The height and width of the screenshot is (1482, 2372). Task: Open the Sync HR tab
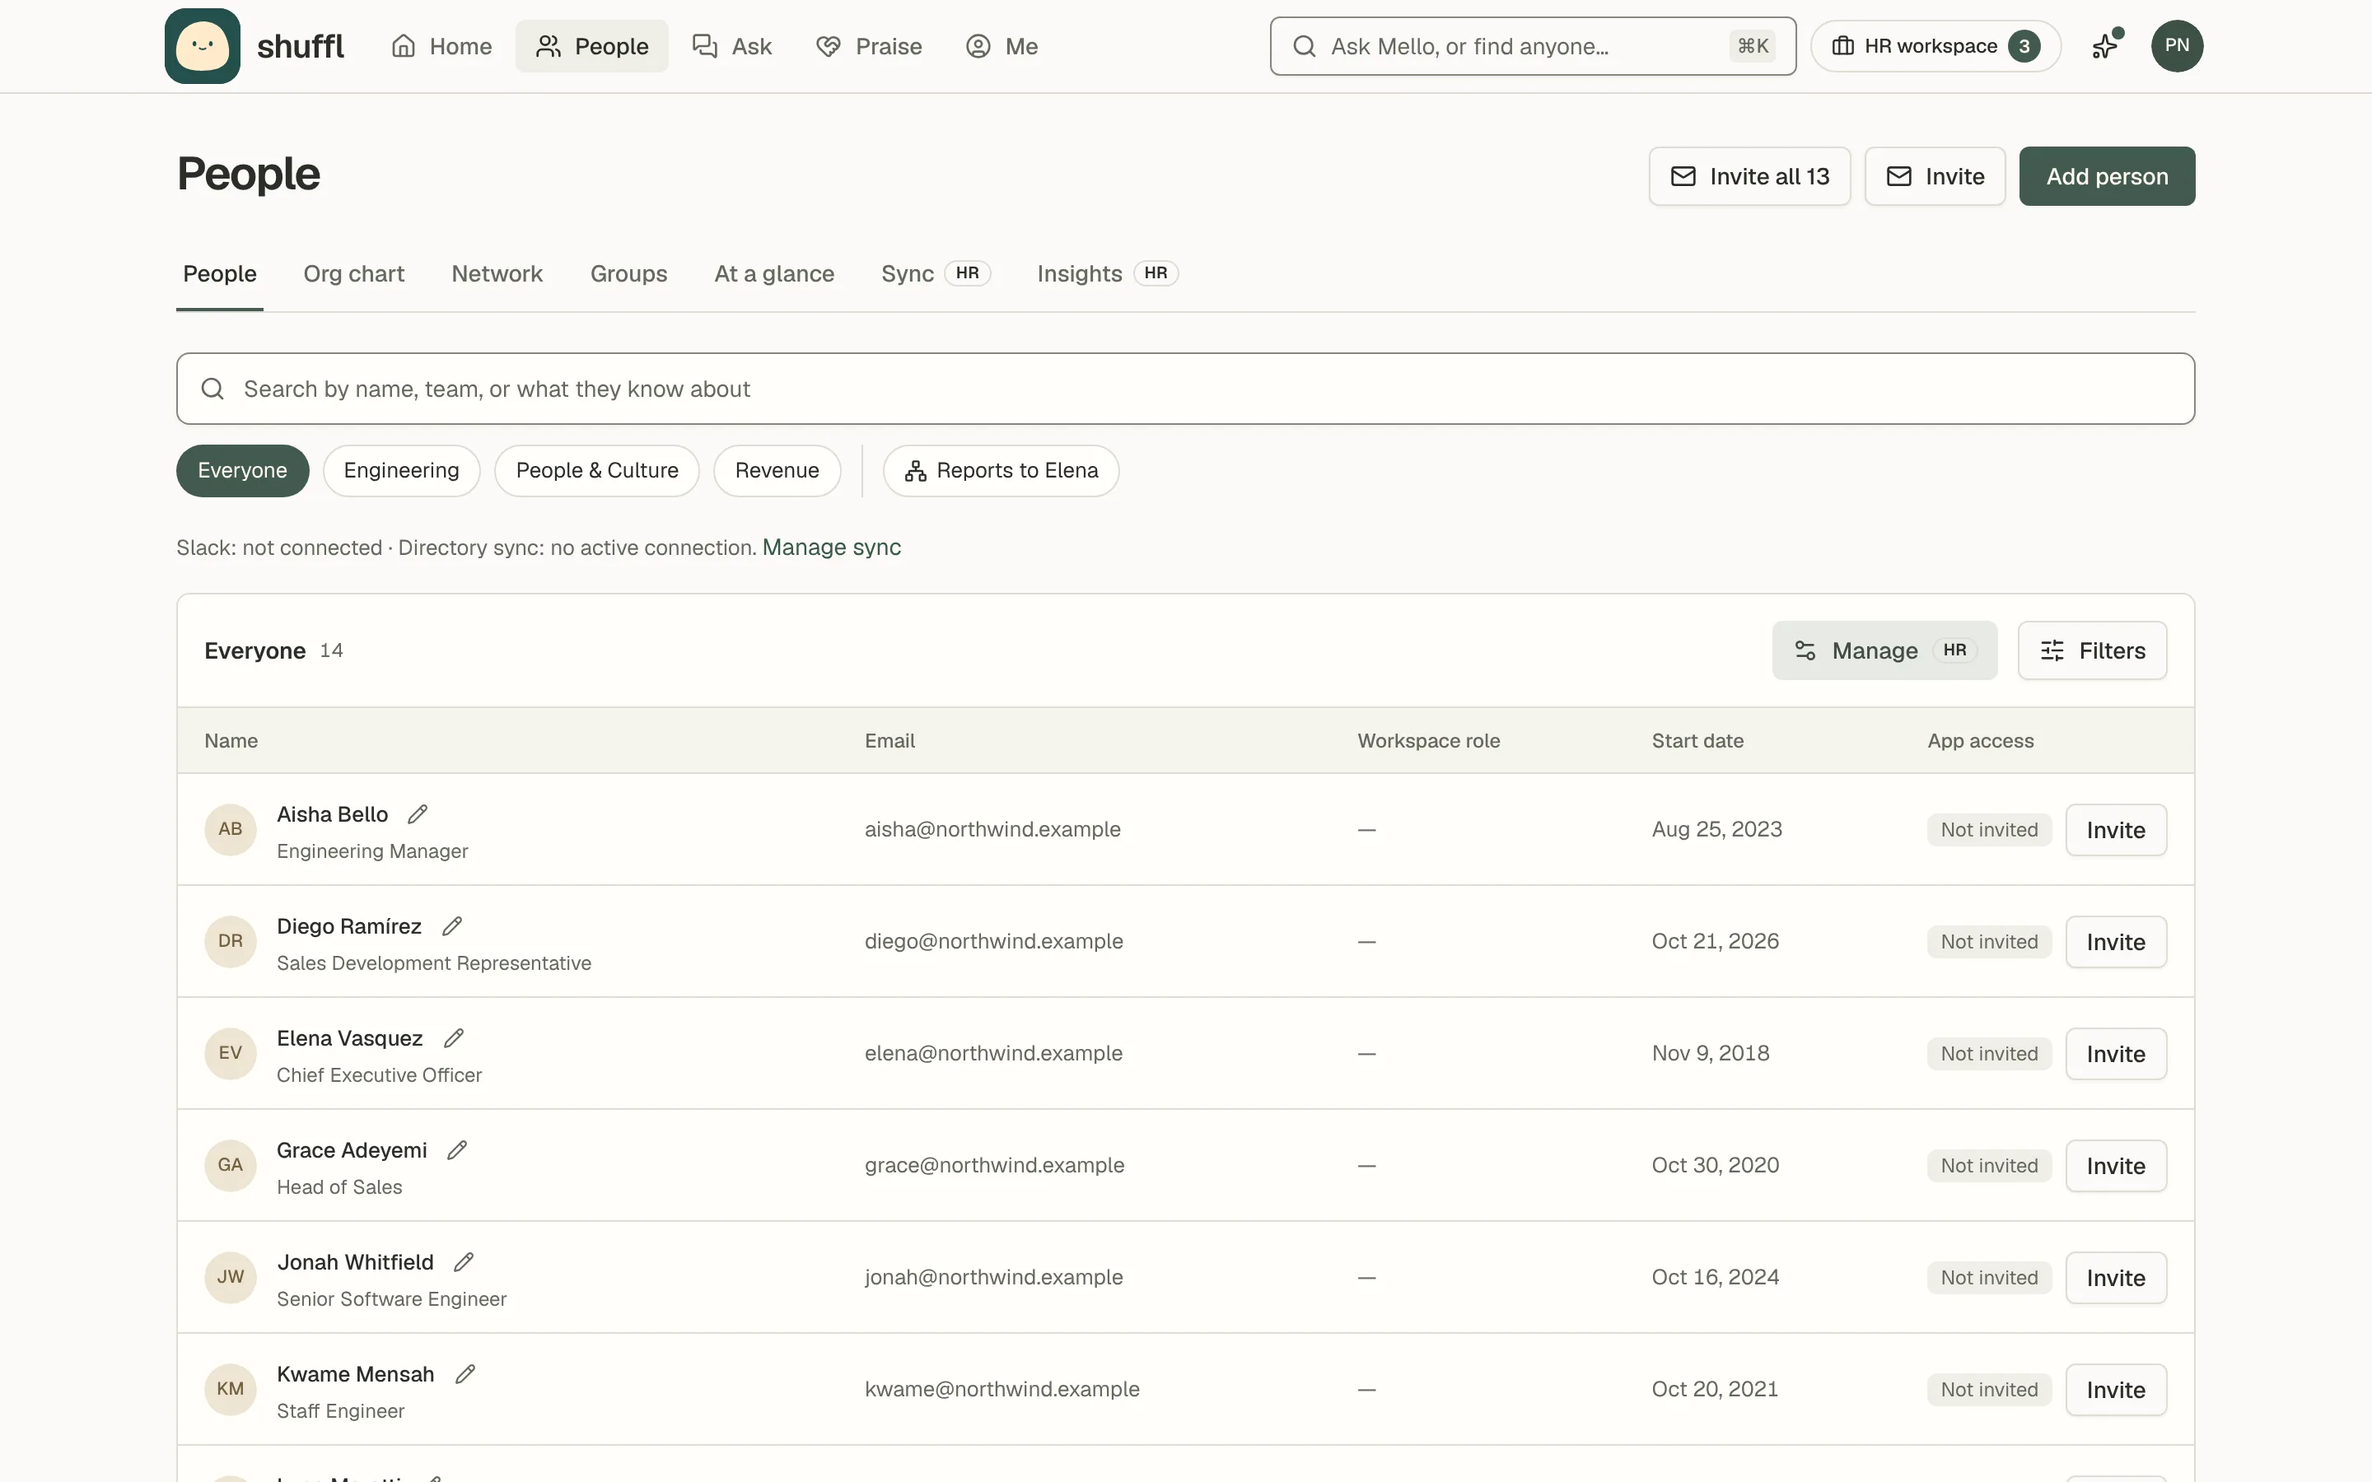tap(936, 273)
